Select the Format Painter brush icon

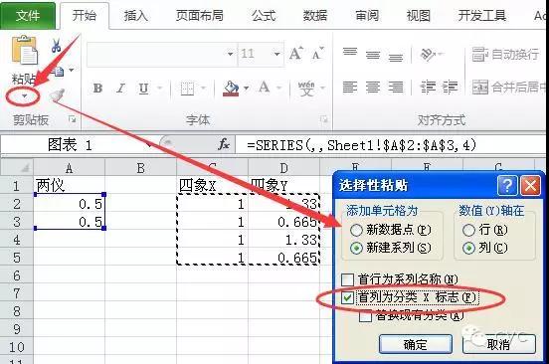(57, 95)
